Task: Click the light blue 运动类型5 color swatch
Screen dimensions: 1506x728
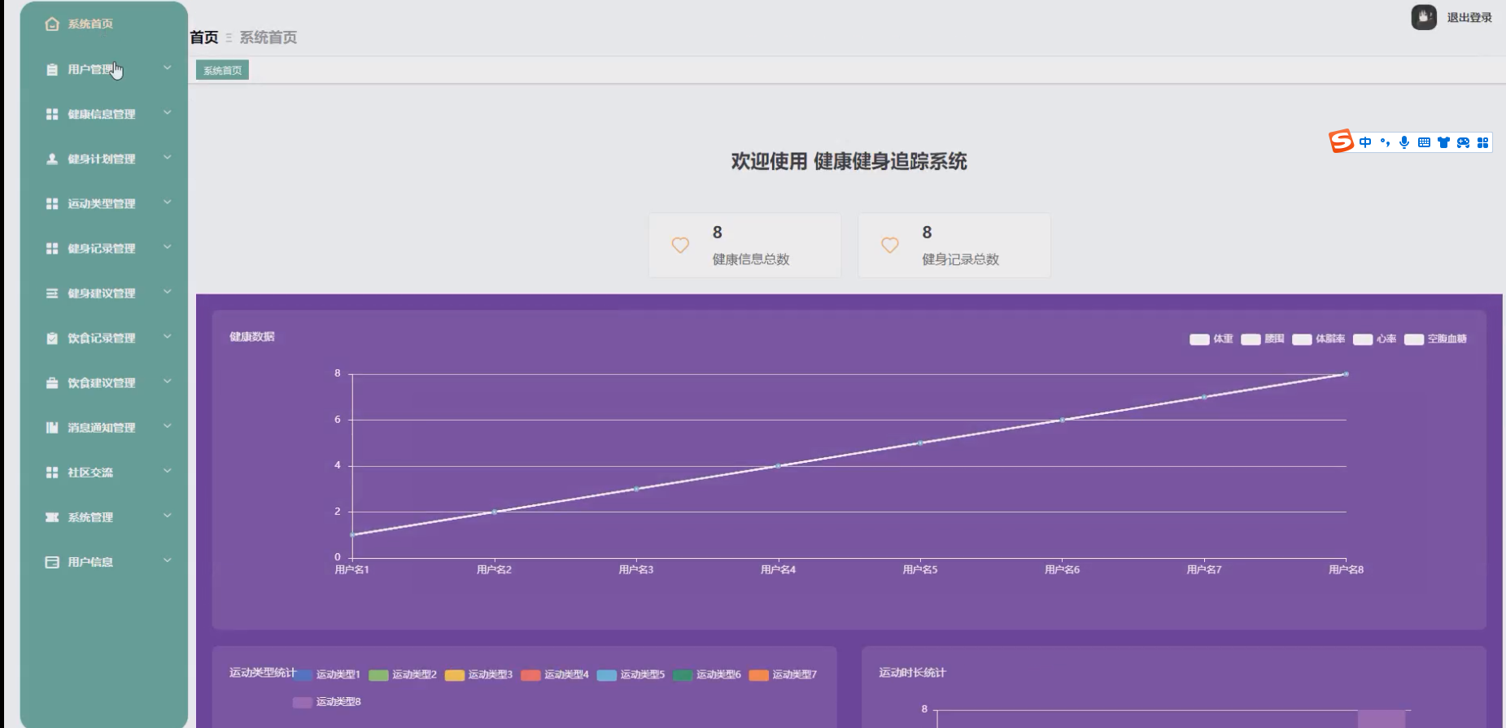Action: 607,675
